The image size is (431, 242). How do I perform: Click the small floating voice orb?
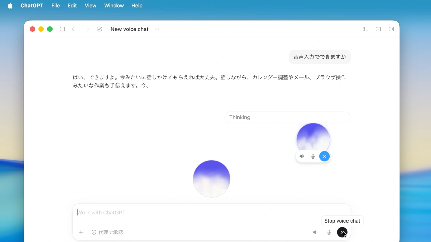[x=313, y=137]
